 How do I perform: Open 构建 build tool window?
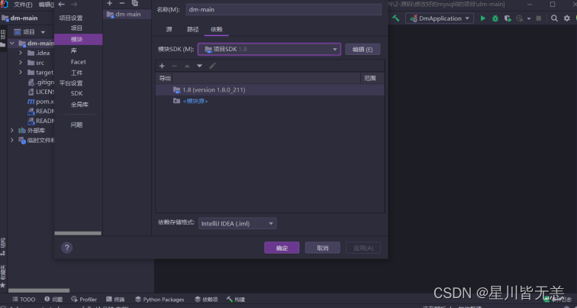pos(236,300)
